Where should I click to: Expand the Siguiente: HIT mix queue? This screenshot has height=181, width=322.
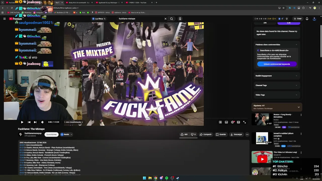coord(299,107)
